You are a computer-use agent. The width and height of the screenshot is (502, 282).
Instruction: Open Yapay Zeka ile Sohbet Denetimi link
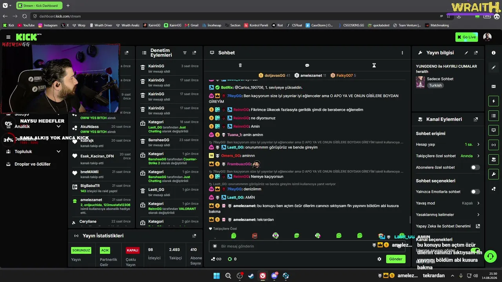448,226
